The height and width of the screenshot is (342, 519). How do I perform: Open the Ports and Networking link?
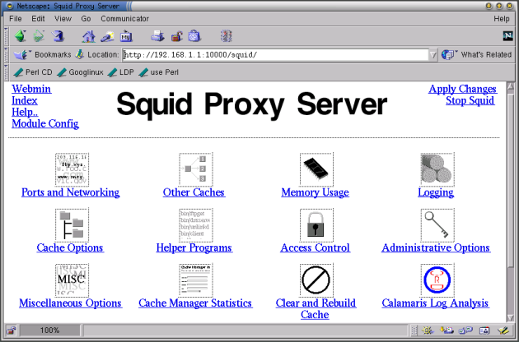pyautogui.click(x=71, y=192)
